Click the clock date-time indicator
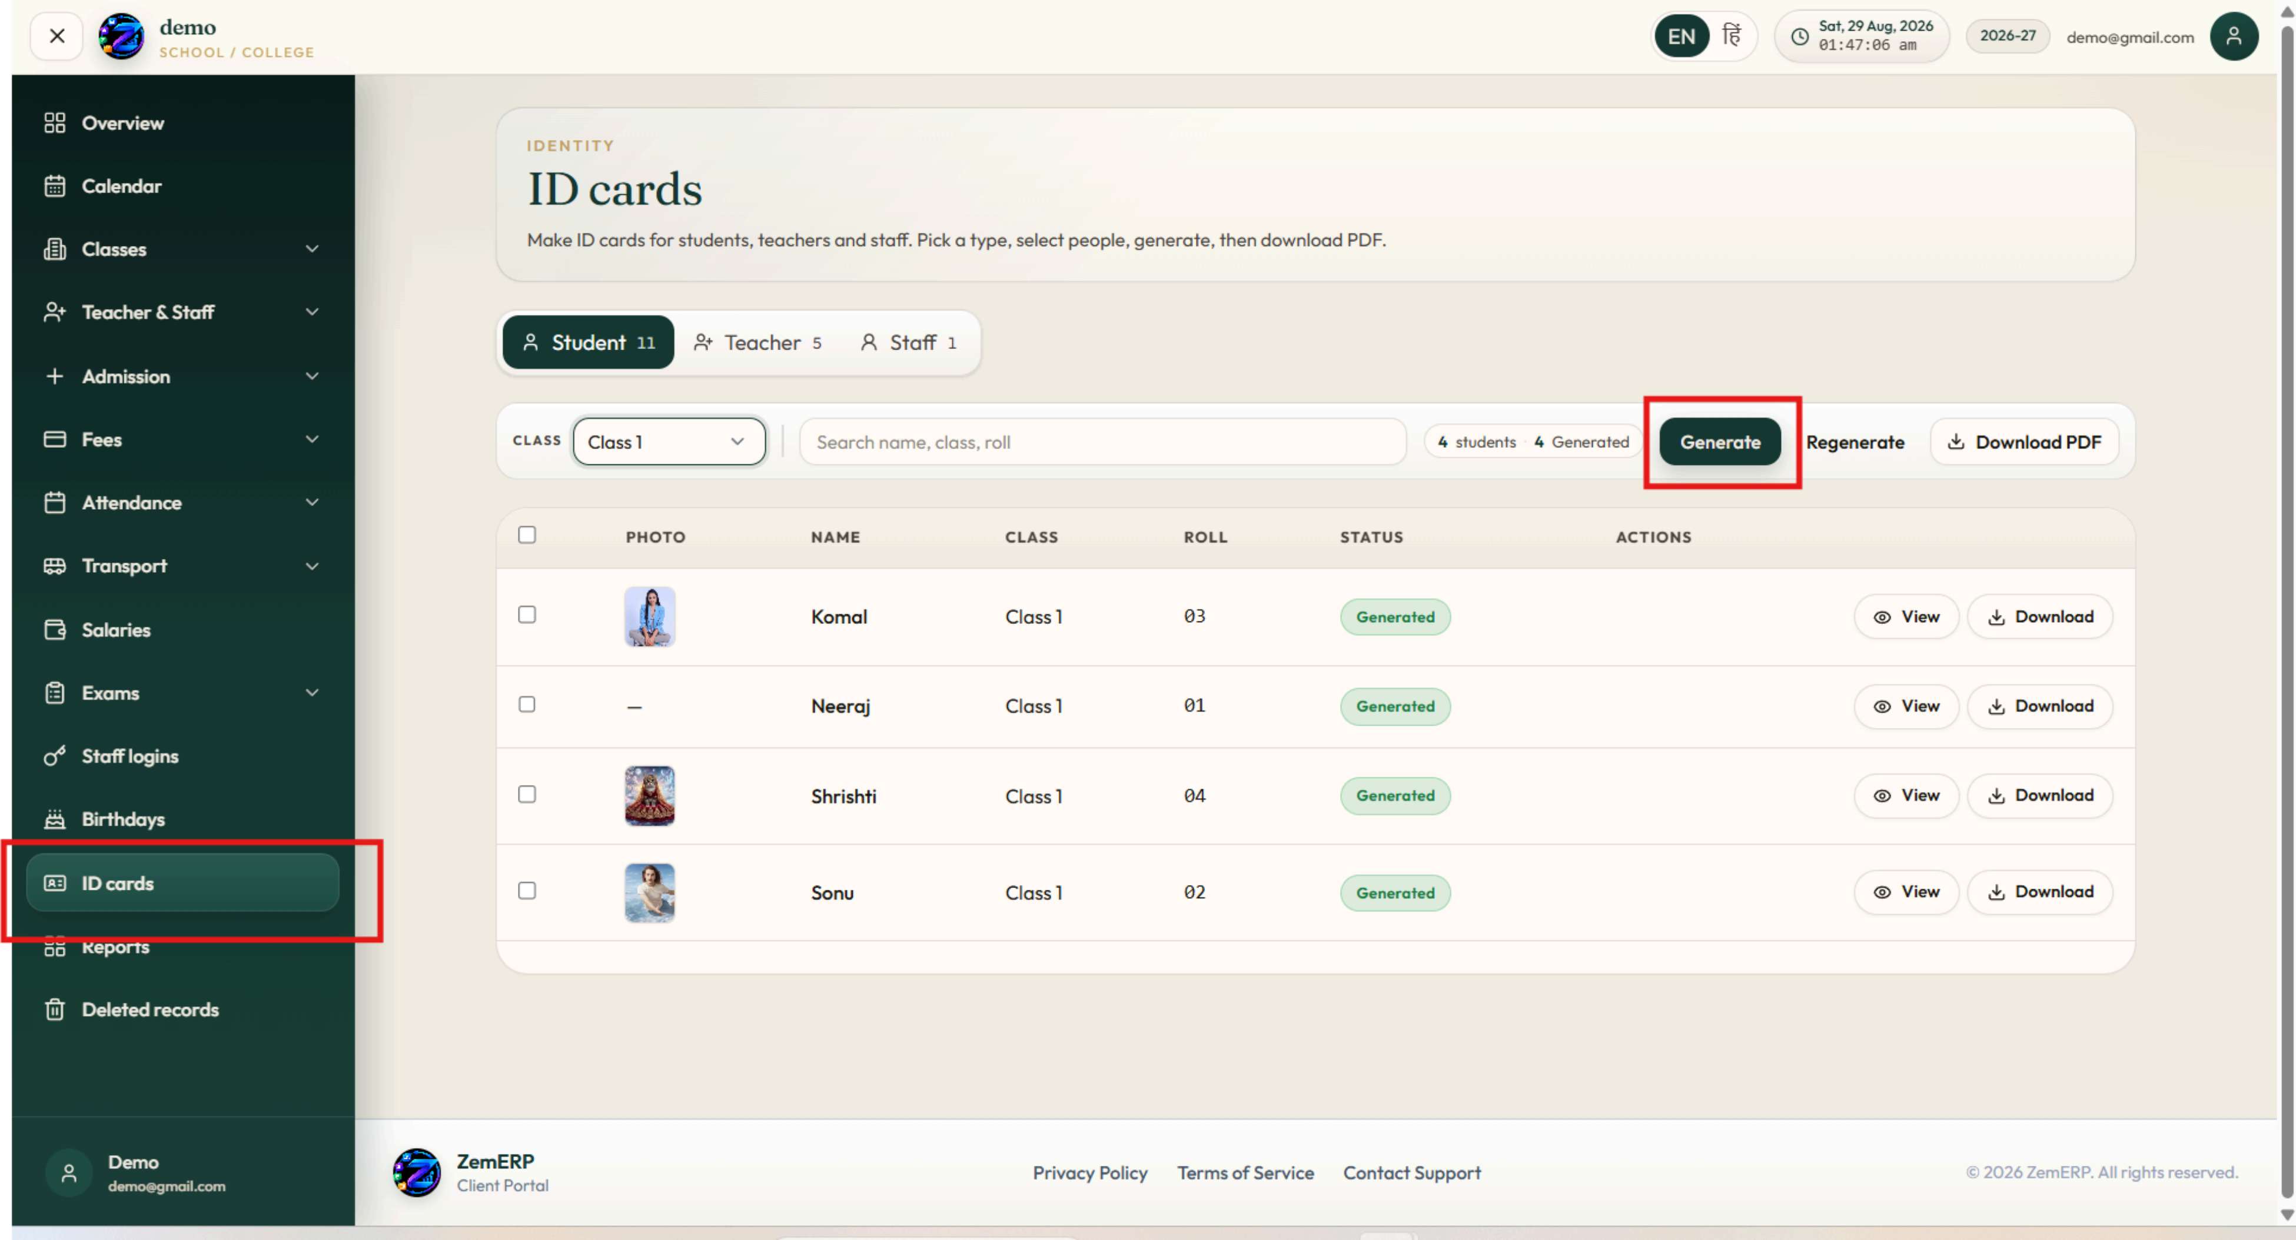This screenshot has height=1240, width=2296. click(x=1861, y=36)
